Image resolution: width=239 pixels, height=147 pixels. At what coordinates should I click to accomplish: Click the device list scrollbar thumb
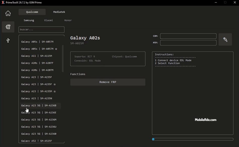pos(63,58)
